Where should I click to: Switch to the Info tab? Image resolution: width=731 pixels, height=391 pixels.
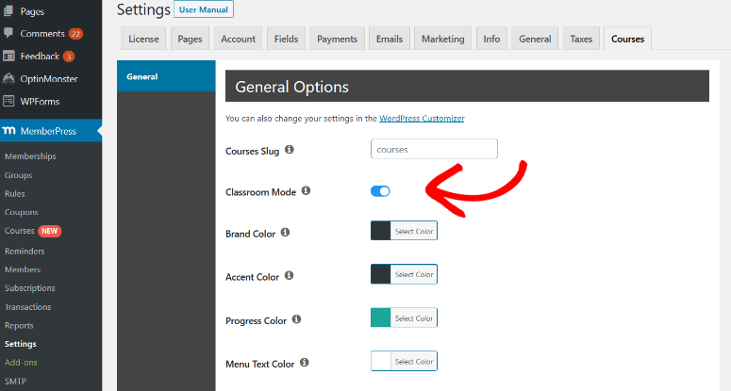(491, 39)
